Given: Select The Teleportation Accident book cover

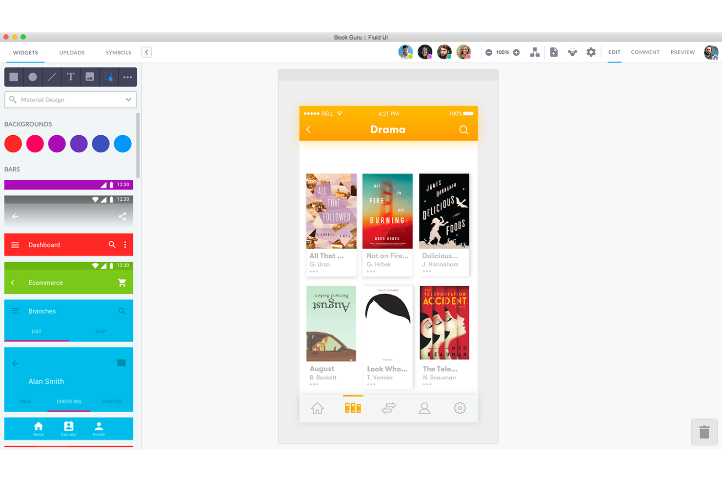Looking at the screenshot, I should click(444, 323).
